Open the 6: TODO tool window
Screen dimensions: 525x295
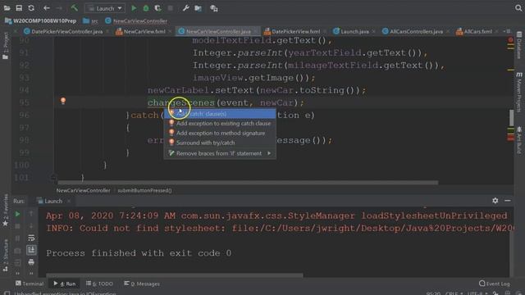click(x=99, y=284)
